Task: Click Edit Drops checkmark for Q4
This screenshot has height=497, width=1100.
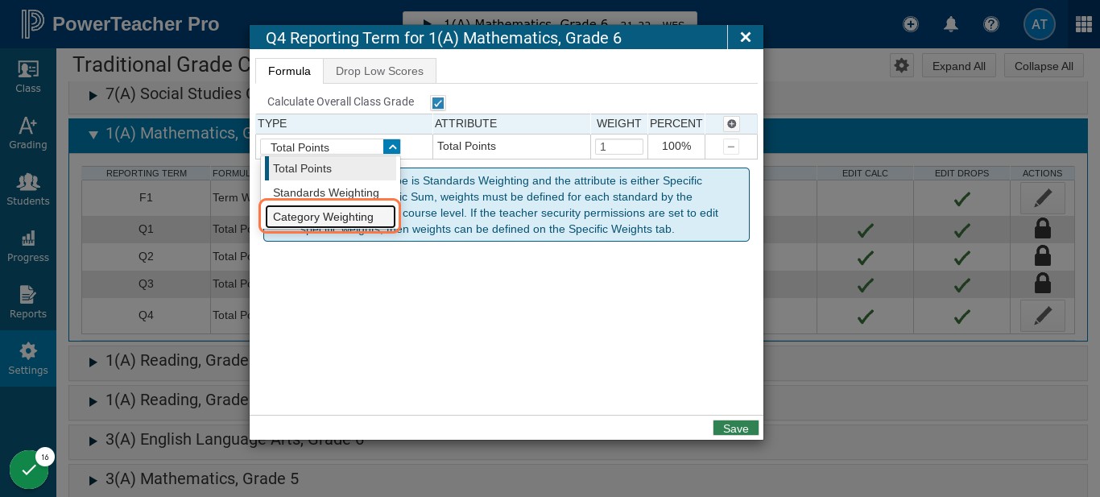Action: point(961,317)
